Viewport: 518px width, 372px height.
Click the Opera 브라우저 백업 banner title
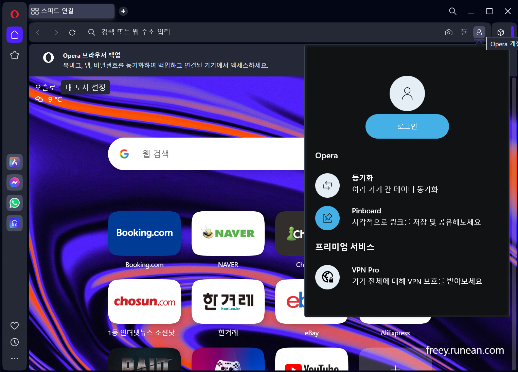[x=92, y=55]
